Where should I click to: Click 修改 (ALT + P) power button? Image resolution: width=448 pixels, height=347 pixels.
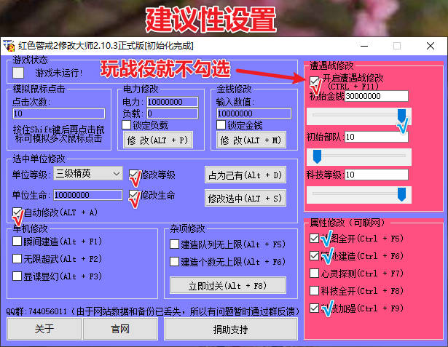pos(157,140)
